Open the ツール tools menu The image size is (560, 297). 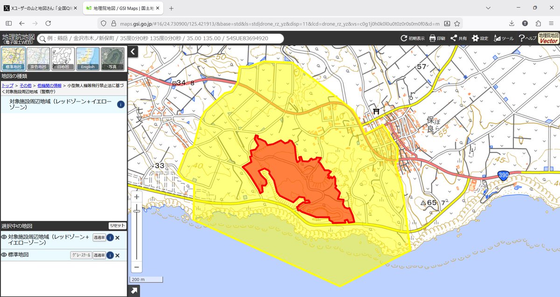click(504, 38)
